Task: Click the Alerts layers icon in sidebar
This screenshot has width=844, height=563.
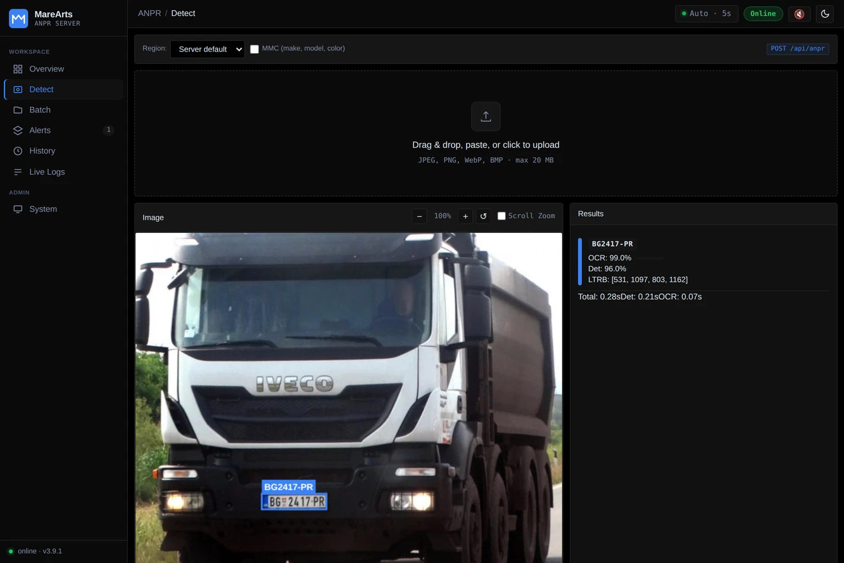Action: 18,131
